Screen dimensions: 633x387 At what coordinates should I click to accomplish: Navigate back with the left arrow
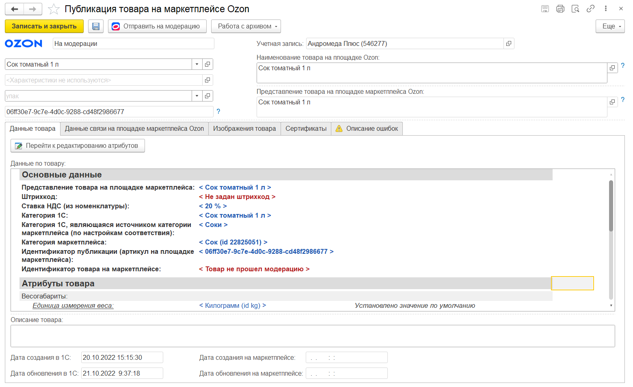coord(15,9)
